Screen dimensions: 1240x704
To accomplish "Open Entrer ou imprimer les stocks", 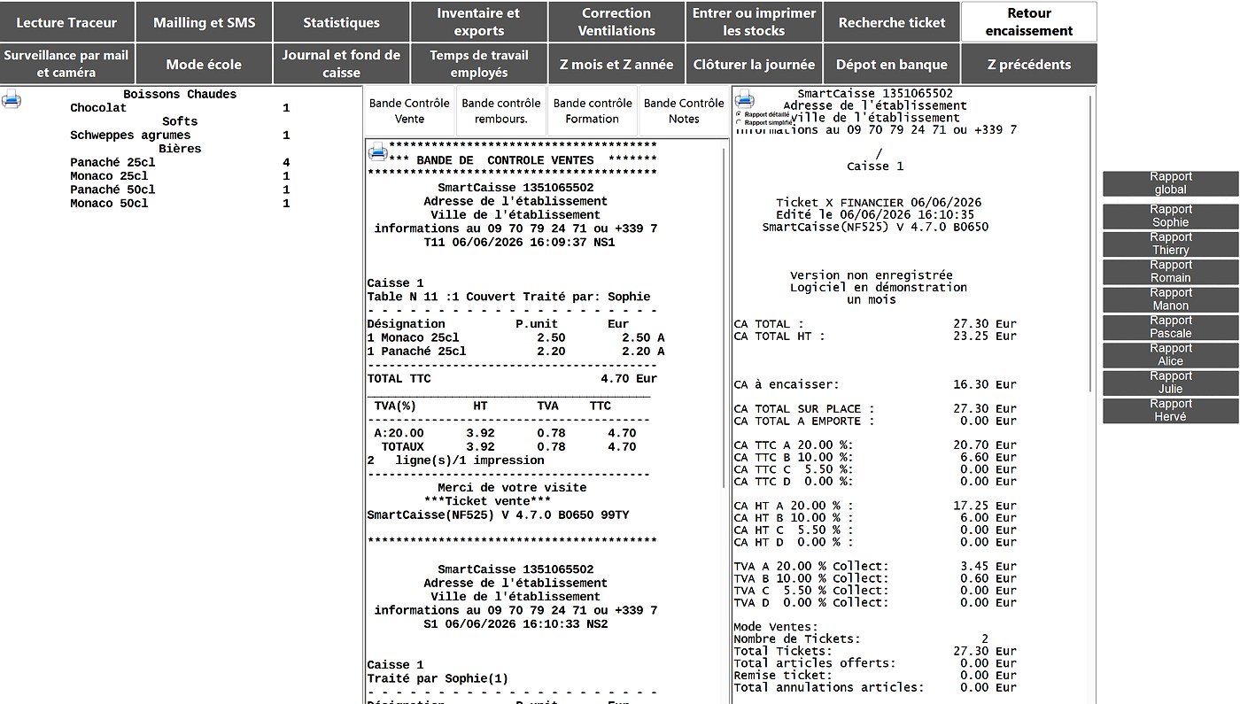I will tap(754, 22).
